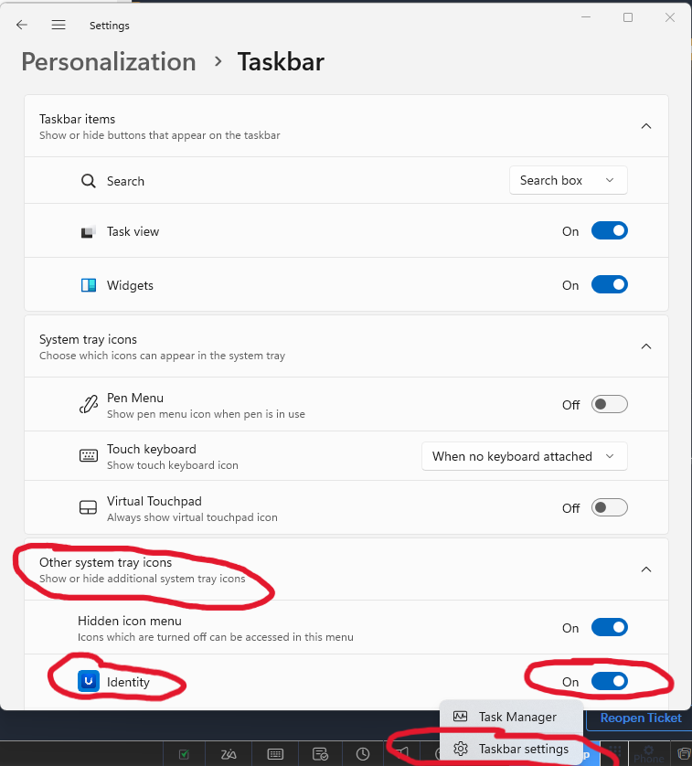Screen dimensions: 692x766
Task: Turn off the Identity tray icon toggle
Action: pos(609,681)
